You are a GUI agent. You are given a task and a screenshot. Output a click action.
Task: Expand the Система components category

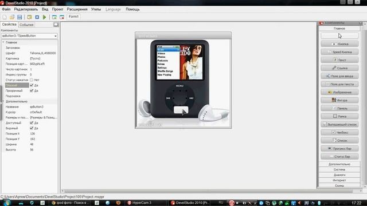coord(339,169)
